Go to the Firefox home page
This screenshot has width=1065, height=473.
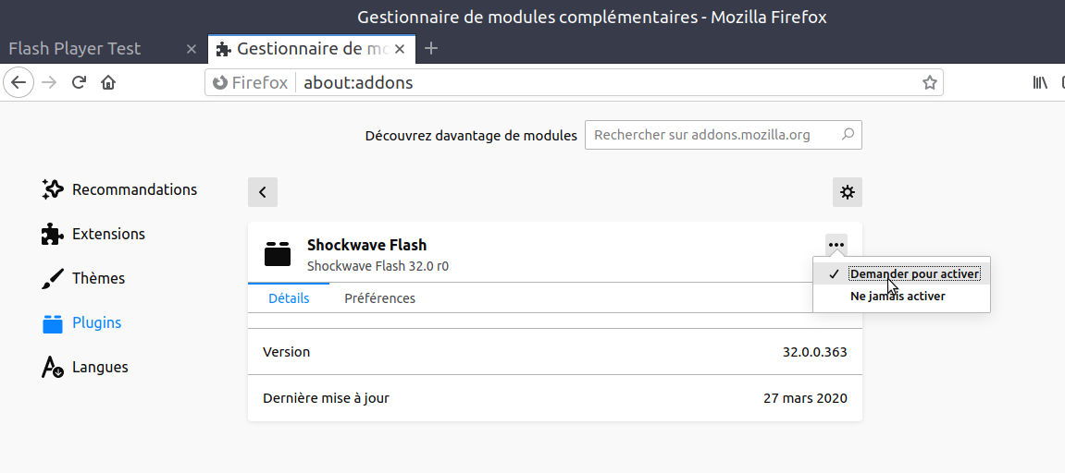point(108,82)
